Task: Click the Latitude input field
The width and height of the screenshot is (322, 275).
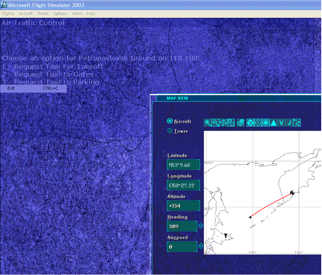Action: tap(183, 165)
